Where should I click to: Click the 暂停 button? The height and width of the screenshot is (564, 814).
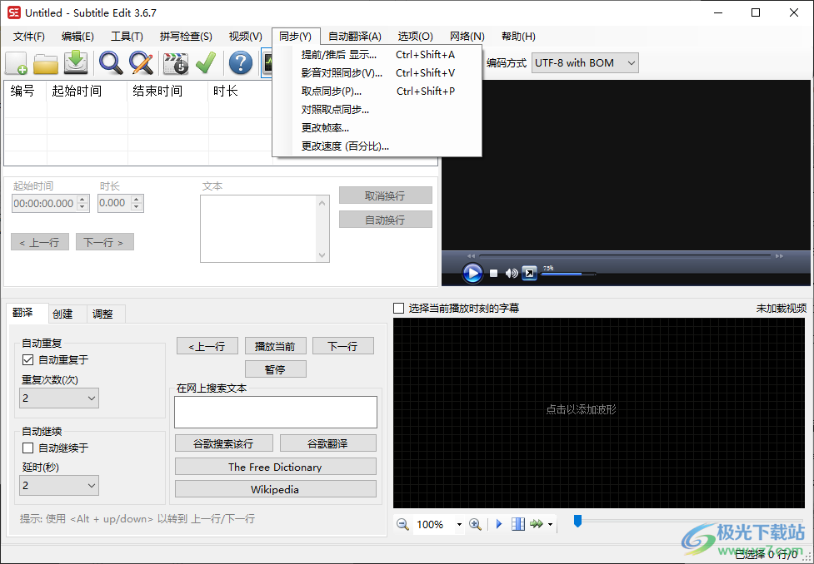click(x=275, y=369)
